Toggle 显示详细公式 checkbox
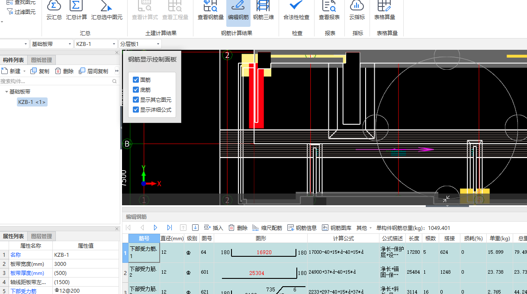527x294 pixels. click(x=136, y=110)
